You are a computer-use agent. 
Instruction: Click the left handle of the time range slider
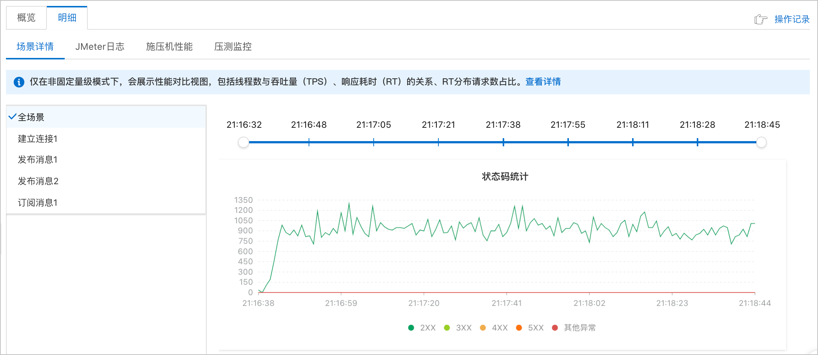[244, 142]
